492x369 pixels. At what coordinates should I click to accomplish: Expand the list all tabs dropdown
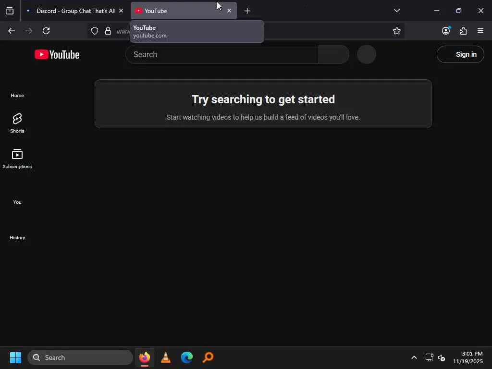396,11
